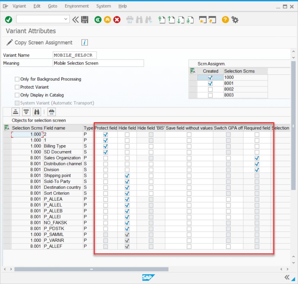Click the Find Next binoculars icon
Viewport: 298px width, 284px height.
pos(149,20)
